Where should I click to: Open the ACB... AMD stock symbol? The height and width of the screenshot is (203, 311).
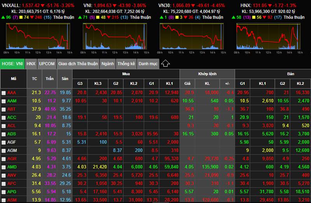click(12, 167)
